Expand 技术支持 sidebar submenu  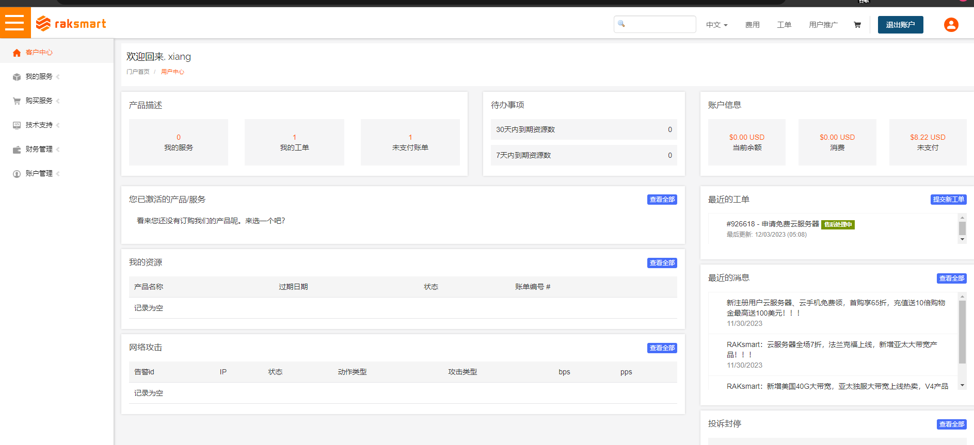(58, 125)
